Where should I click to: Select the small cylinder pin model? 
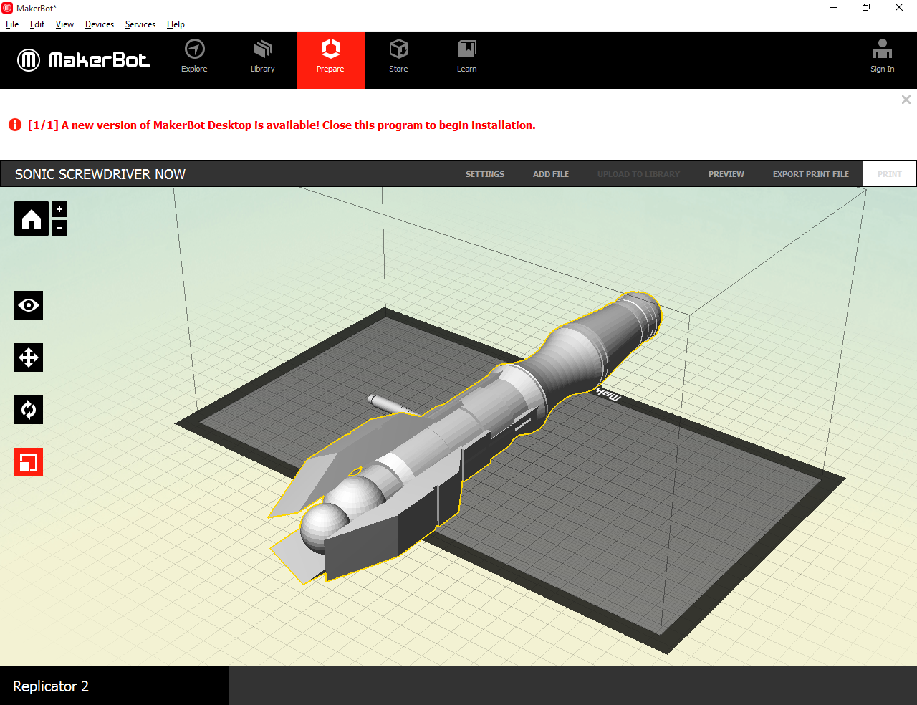[393, 405]
